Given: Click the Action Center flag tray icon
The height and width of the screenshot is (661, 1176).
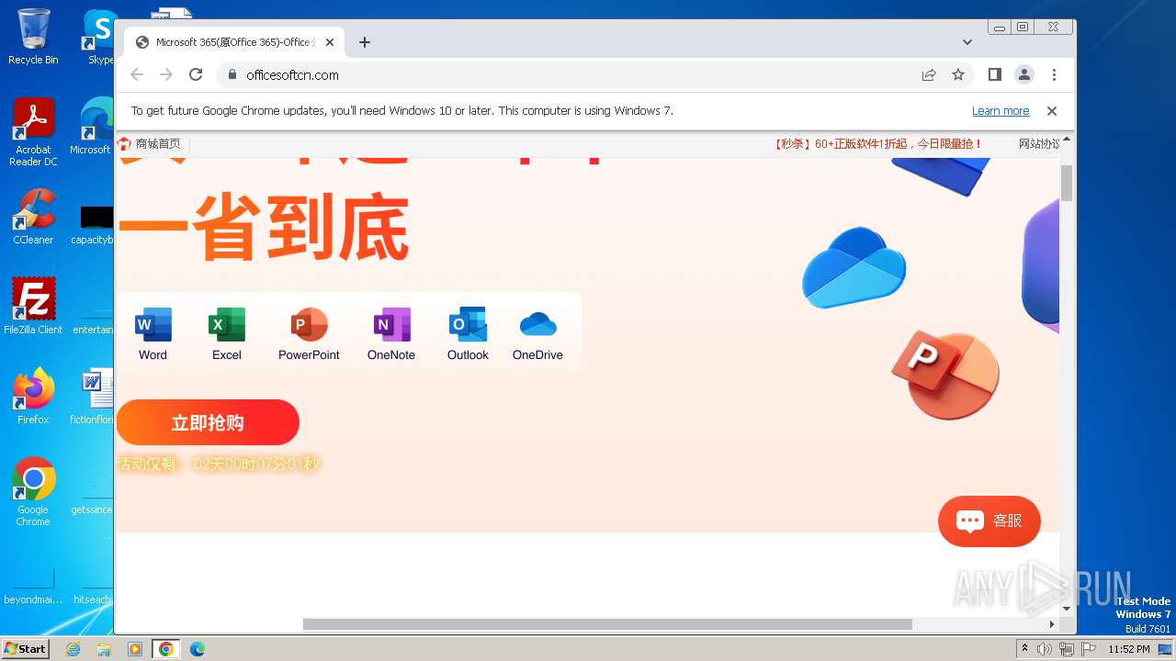Looking at the screenshot, I should pyautogui.click(x=1087, y=649).
